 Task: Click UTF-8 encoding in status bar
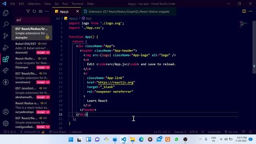(x=194, y=132)
